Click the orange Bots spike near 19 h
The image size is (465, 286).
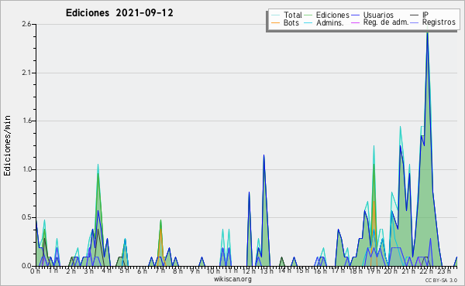click(374, 202)
